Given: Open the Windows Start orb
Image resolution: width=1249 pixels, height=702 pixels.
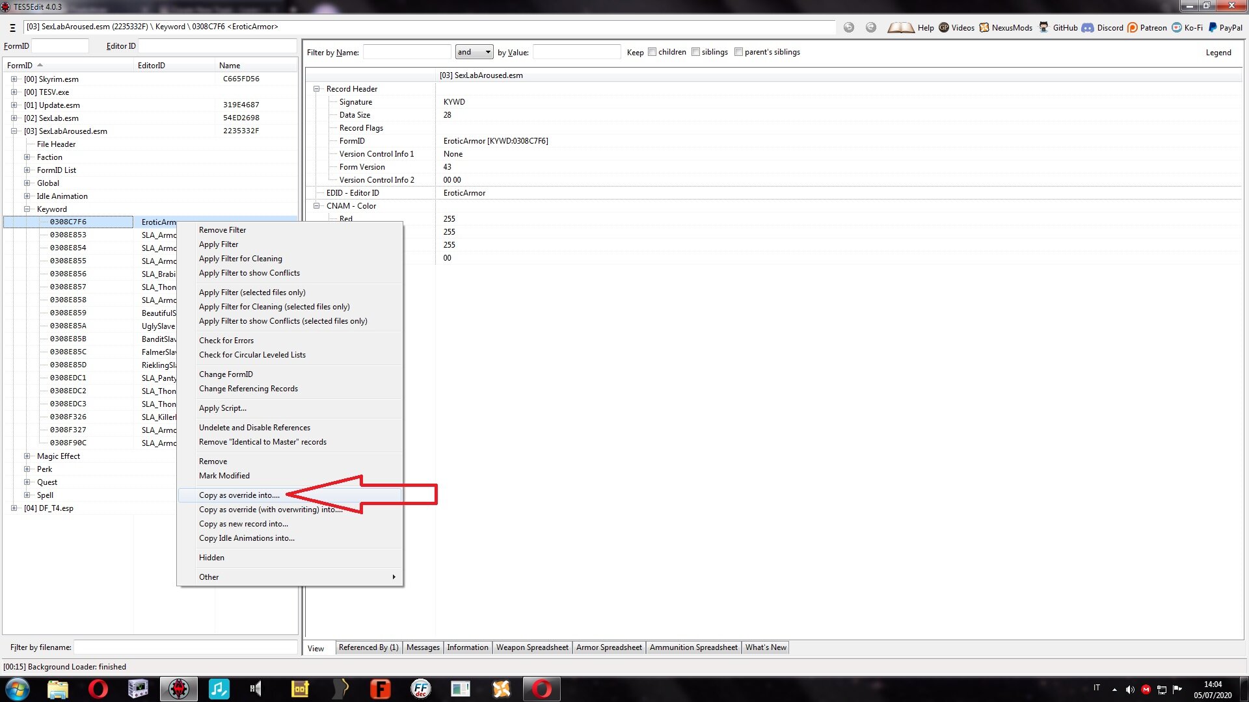Looking at the screenshot, I should pos(18,689).
